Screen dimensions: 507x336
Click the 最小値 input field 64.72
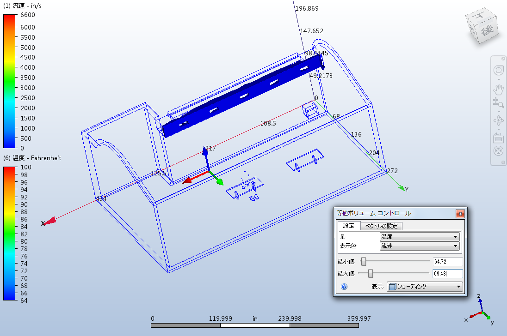[x=447, y=262]
